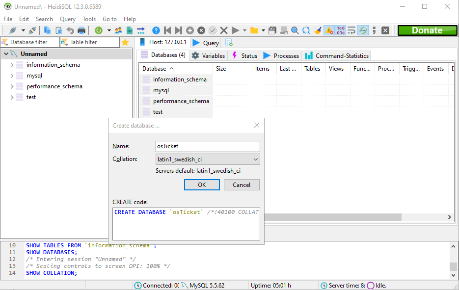Execute the query with the play icon
This screenshot has width=459, height=290.
(x=235, y=30)
